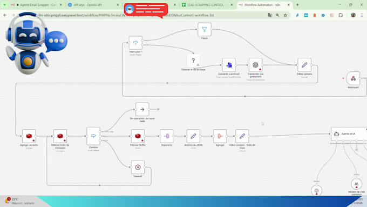Click the Obtener buffer de mensajes label

[60, 146]
